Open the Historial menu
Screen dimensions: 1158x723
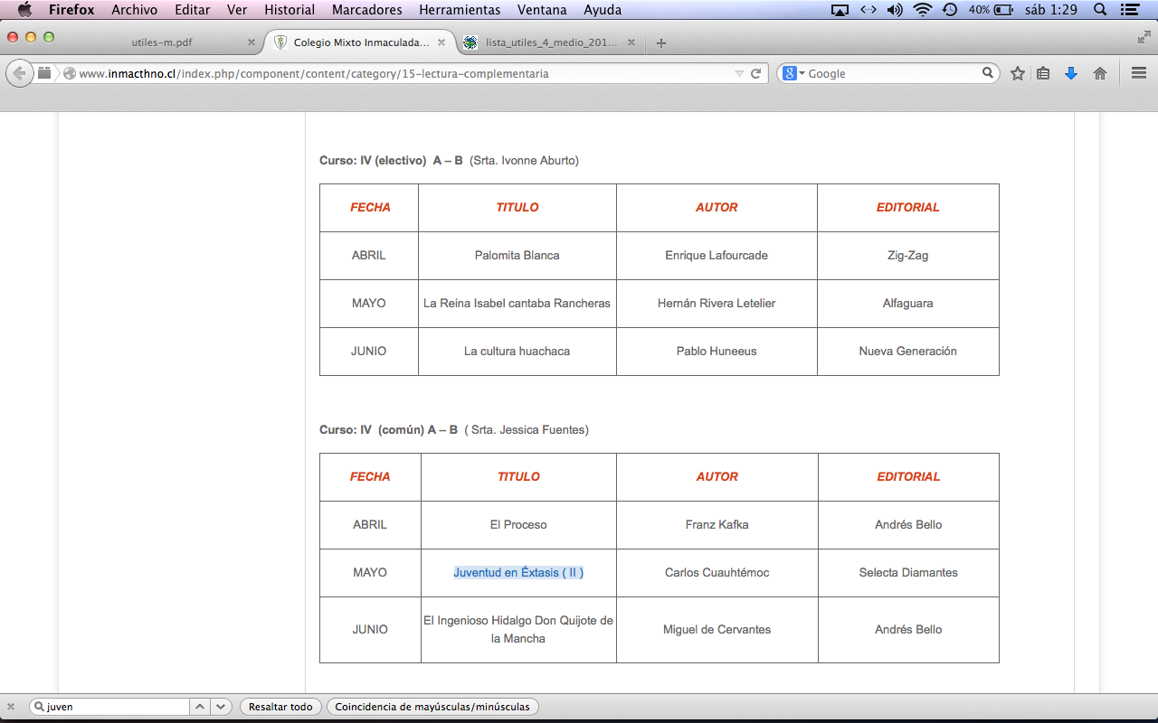point(289,10)
